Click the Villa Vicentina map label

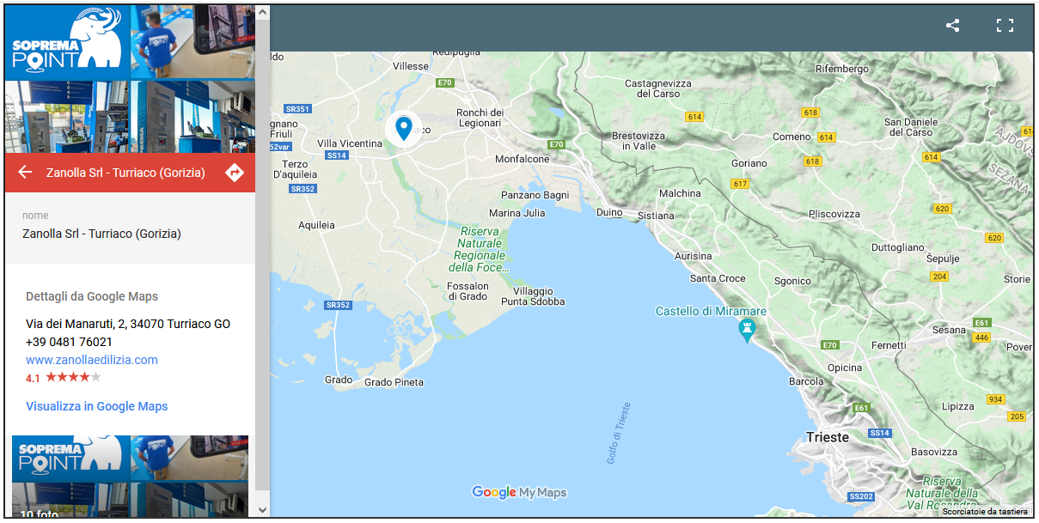tap(350, 143)
